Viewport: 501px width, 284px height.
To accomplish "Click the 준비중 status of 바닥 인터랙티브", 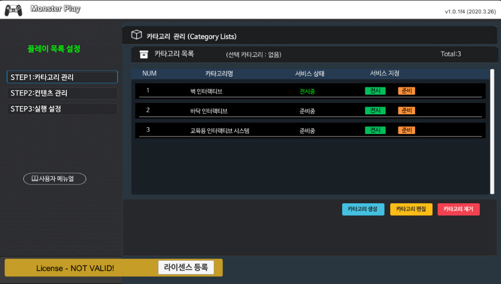I will 307,111.
